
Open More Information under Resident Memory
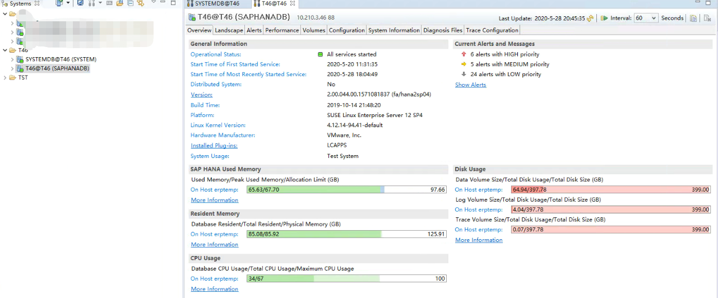(215, 245)
